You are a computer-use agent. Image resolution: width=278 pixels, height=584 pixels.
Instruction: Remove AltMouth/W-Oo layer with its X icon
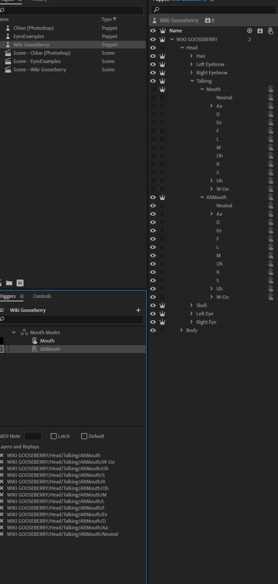pos(2,462)
